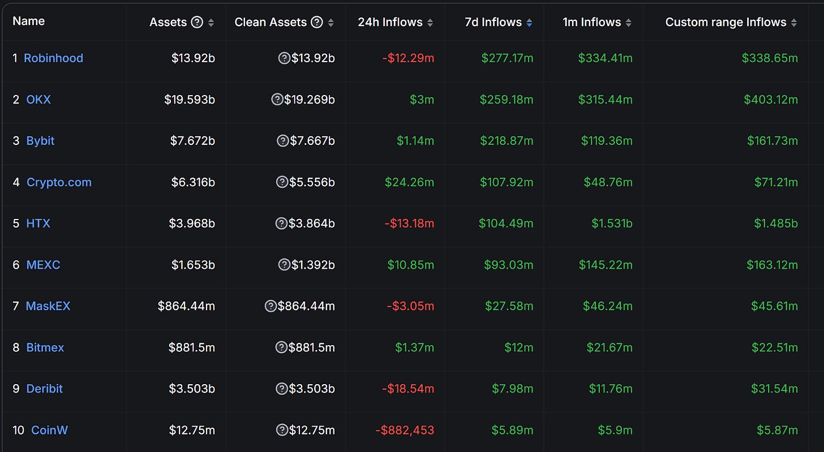
Task: Select Deribit's -$18.54m 24h inflow value
Action: (408, 388)
